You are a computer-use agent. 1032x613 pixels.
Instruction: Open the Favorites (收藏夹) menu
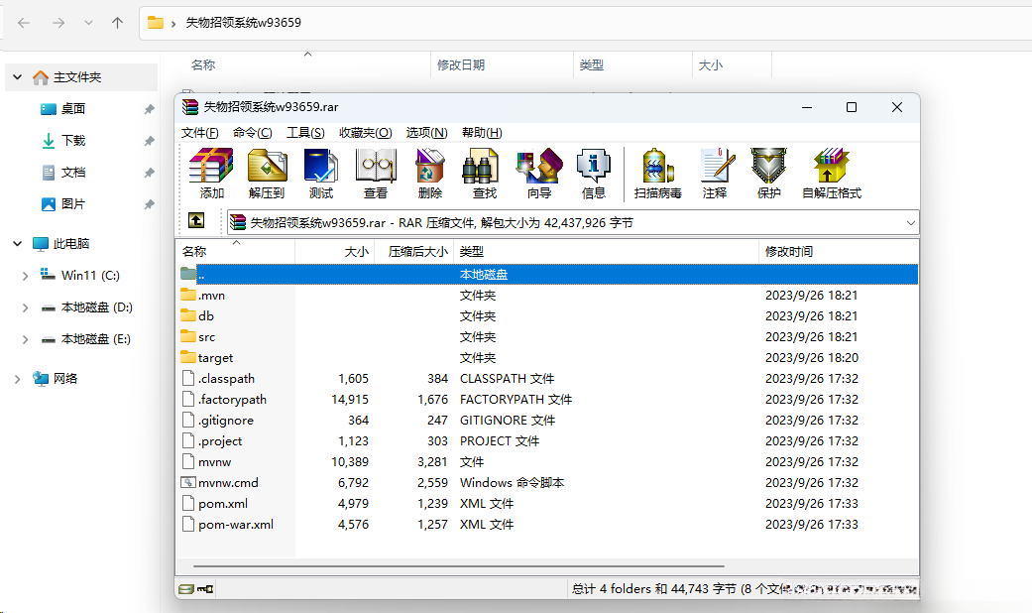(x=365, y=132)
